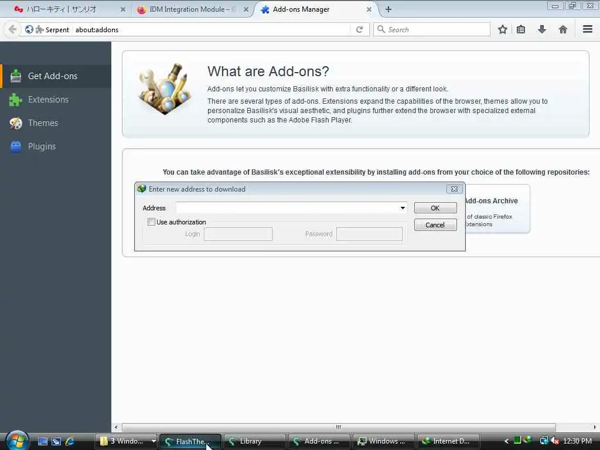This screenshot has height=450, width=600.
Task: Click the IDM tray icon
Action: [x=528, y=439]
